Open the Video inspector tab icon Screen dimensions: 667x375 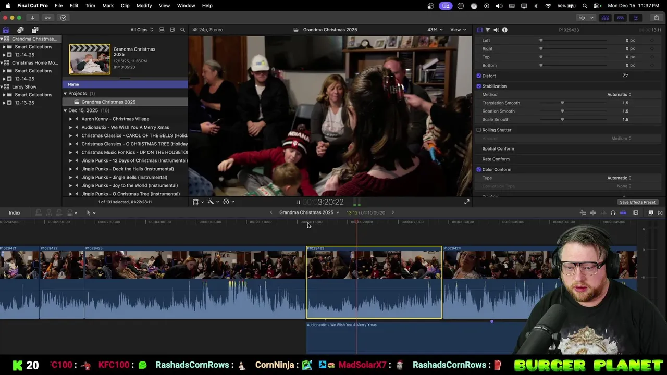(x=480, y=30)
